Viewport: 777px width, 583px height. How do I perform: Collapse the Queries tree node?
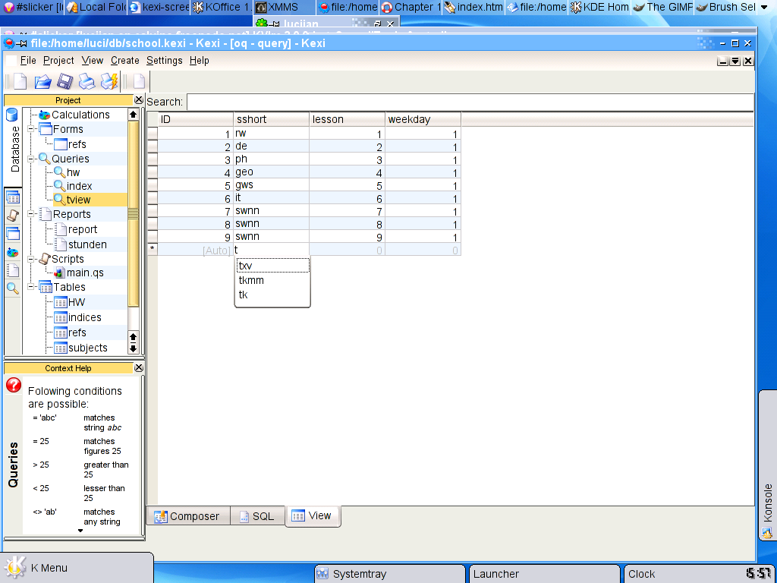pyautogui.click(x=32, y=159)
